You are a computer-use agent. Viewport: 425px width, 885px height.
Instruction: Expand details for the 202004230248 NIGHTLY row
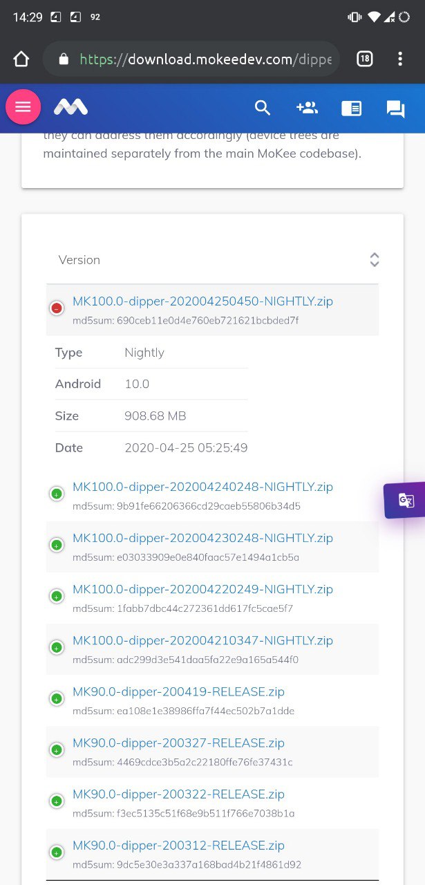(x=57, y=545)
